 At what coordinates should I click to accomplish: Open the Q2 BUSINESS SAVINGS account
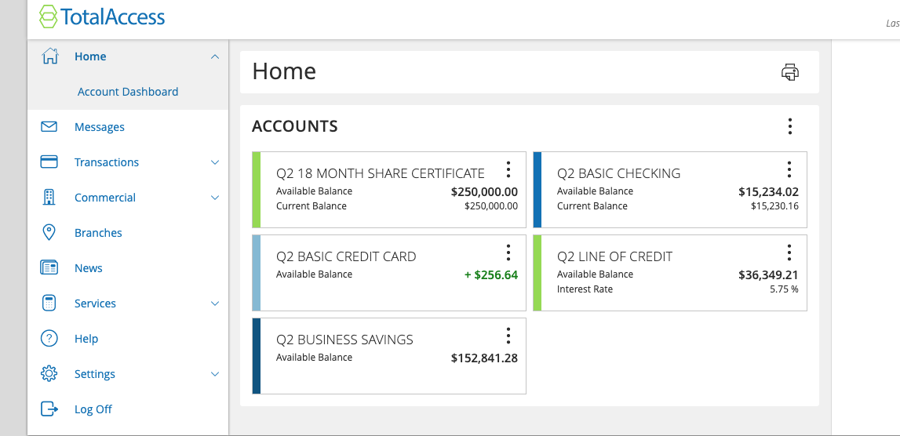[344, 340]
